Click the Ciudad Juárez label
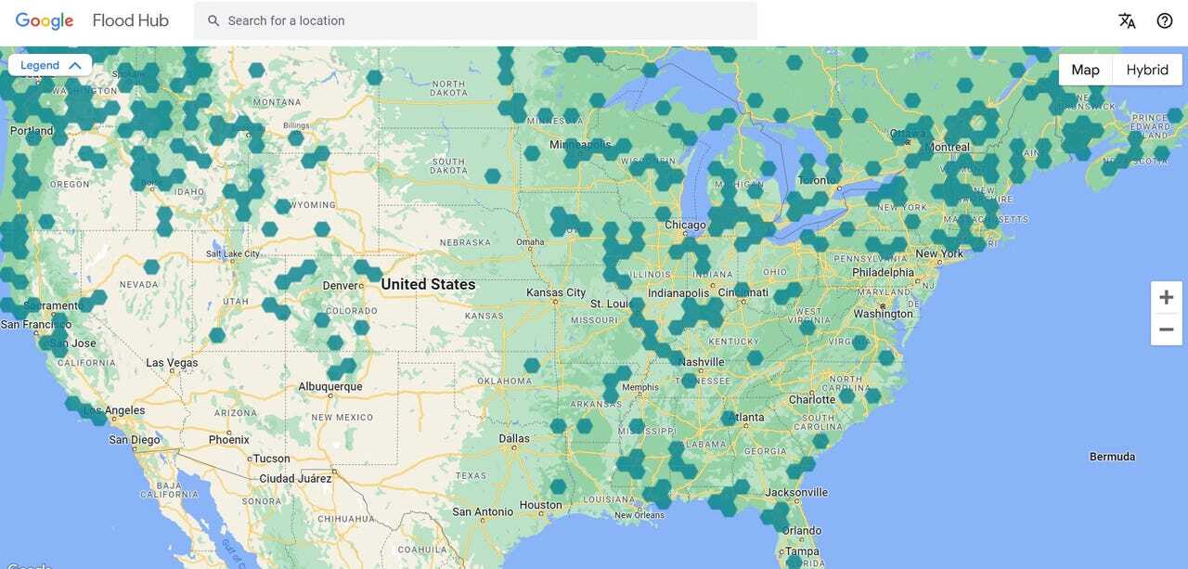This screenshot has width=1188, height=569. (295, 478)
